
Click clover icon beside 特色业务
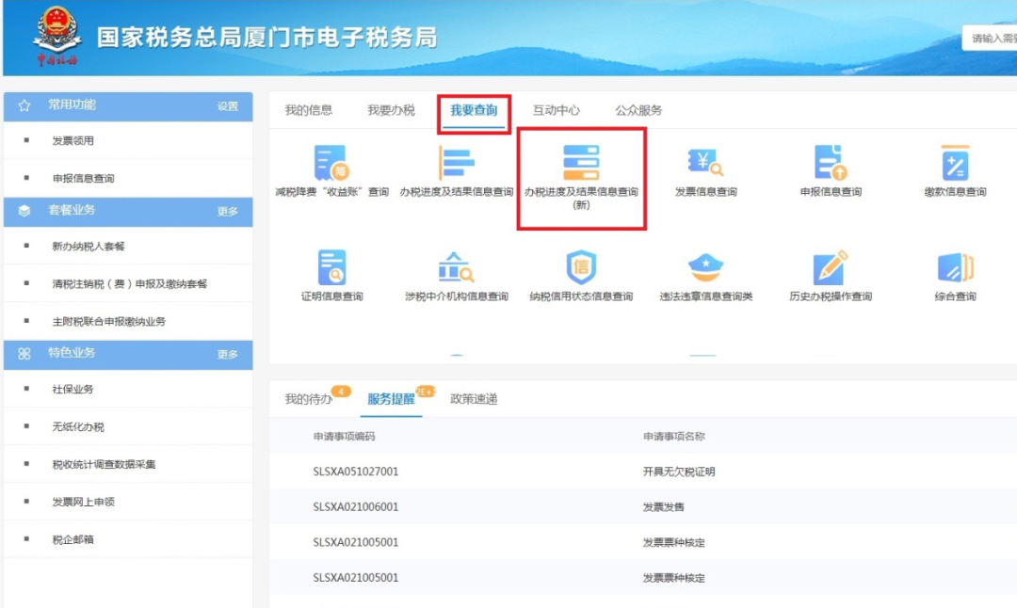pos(24,354)
